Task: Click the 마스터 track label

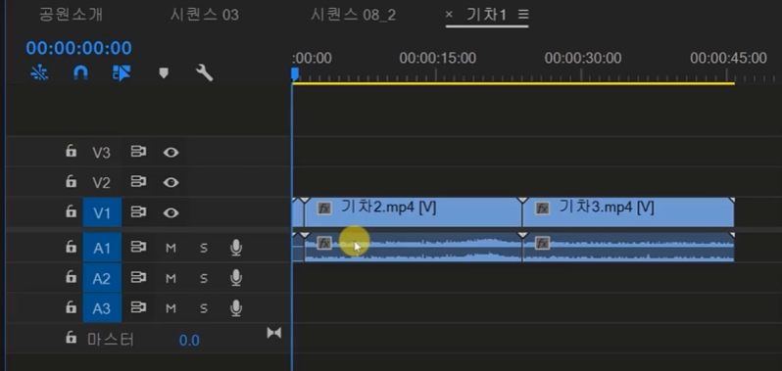Action: (x=111, y=340)
